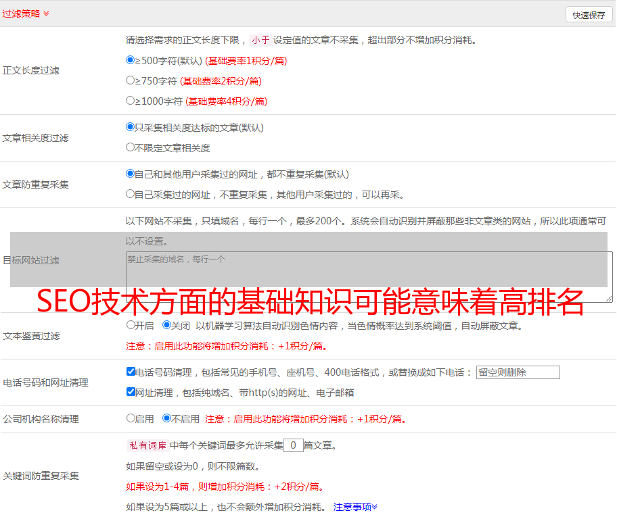Screen dimensions: 617x519
Task: Select 自己采集过的网址 no-repeat option
Action: (131, 194)
